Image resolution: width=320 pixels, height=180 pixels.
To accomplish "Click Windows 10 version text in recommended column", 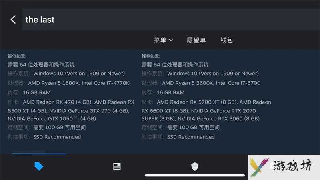I will 213,74.
